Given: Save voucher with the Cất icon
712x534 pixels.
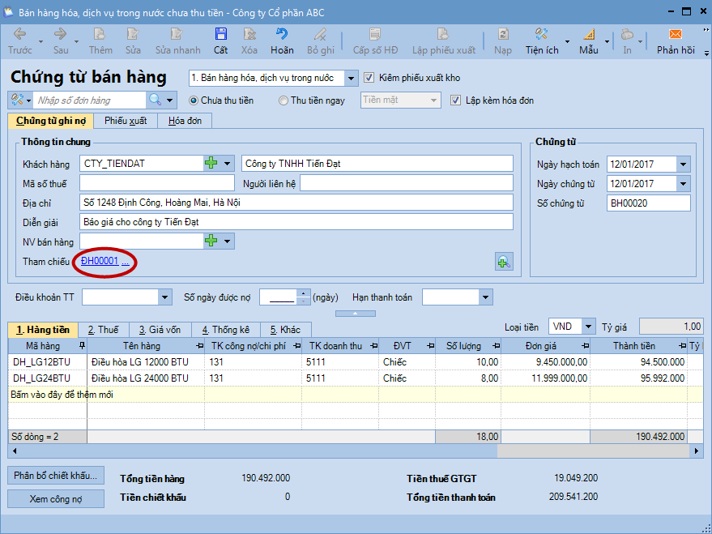Looking at the screenshot, I should (220, 35).
